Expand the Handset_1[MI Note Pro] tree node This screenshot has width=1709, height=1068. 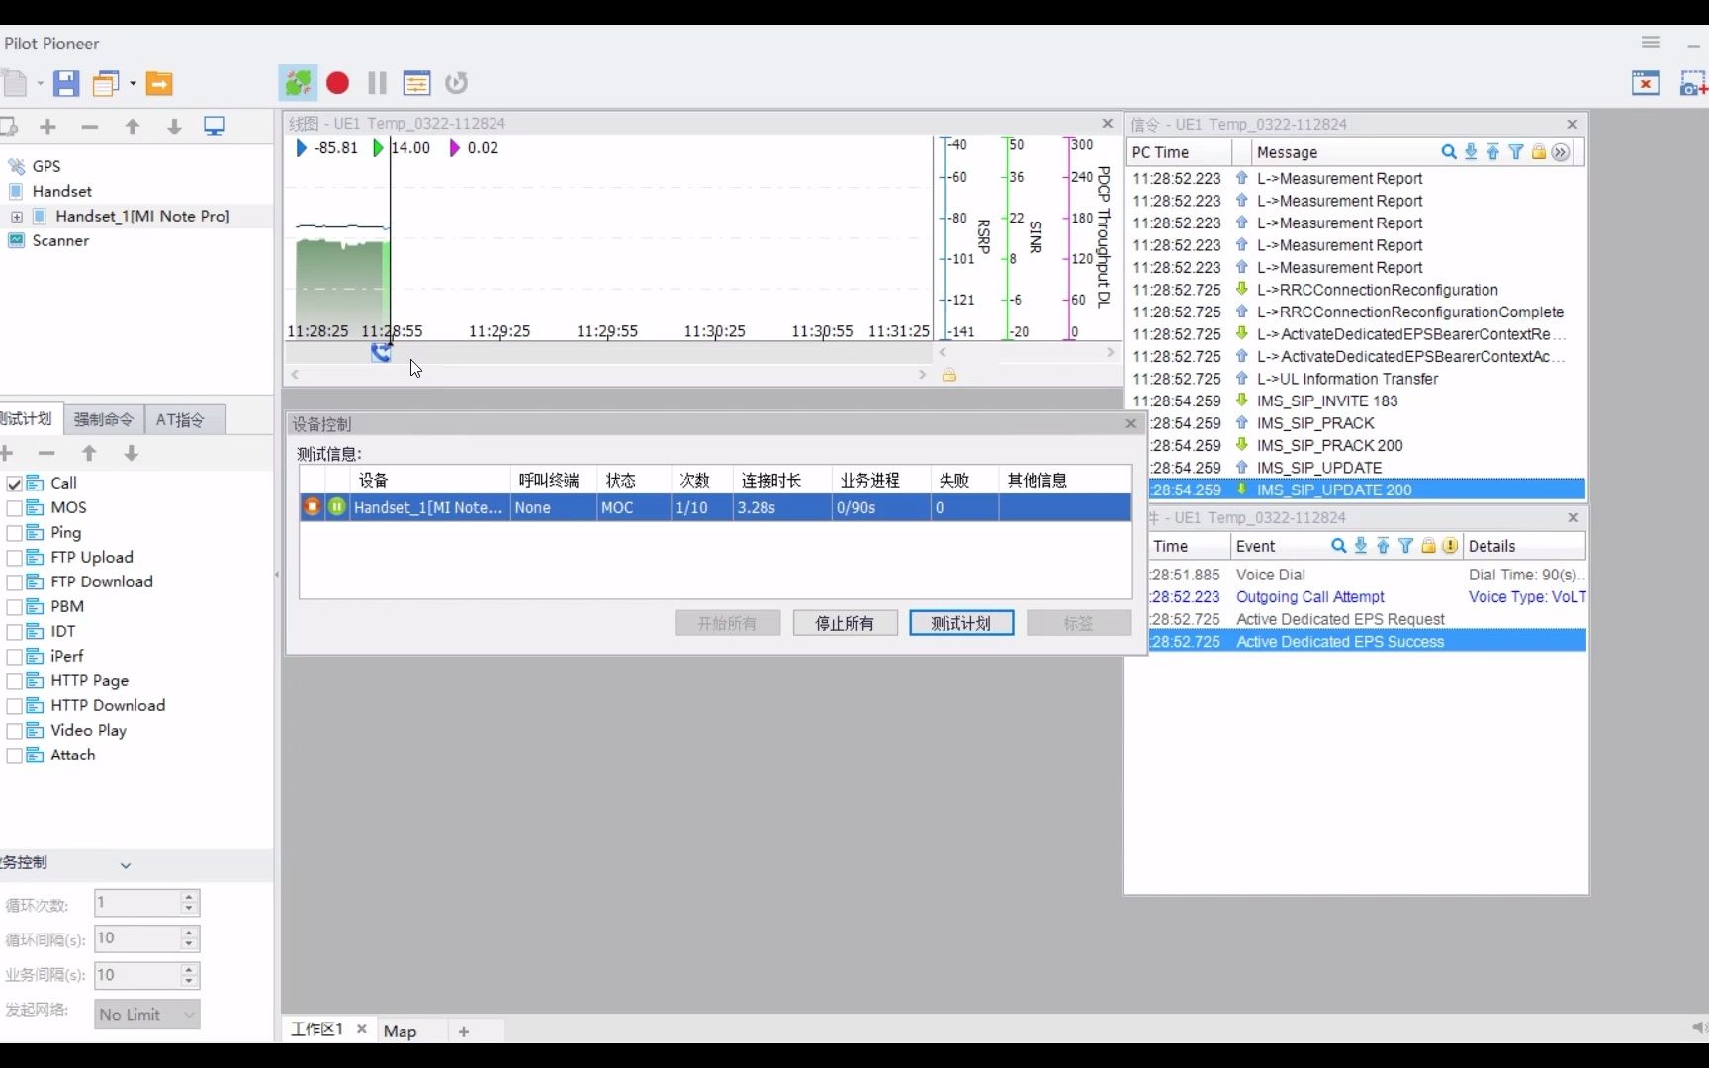pos(16,217)
